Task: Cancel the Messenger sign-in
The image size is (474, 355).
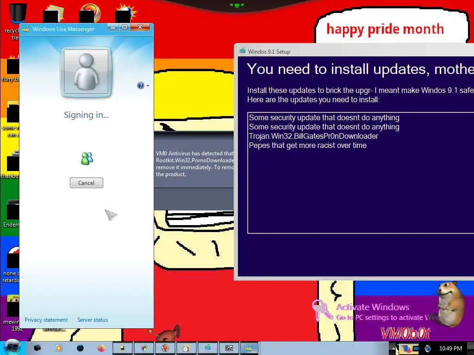Action: [87, 183]
